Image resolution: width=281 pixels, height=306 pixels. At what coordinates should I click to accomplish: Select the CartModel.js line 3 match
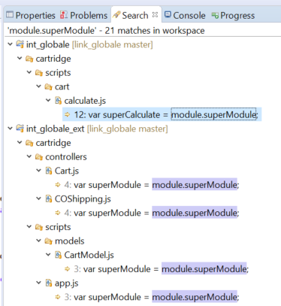point(157,269)
